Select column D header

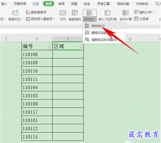37,39
